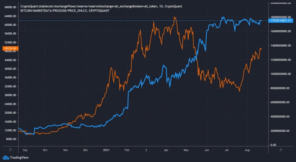Image resolution: width=296 pixels, height=162 pixels.
Task: Open the TradingView text link
Action: click(x=17, y=158)
